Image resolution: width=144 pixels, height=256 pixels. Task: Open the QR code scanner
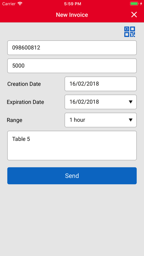click(x=129, y=32)
